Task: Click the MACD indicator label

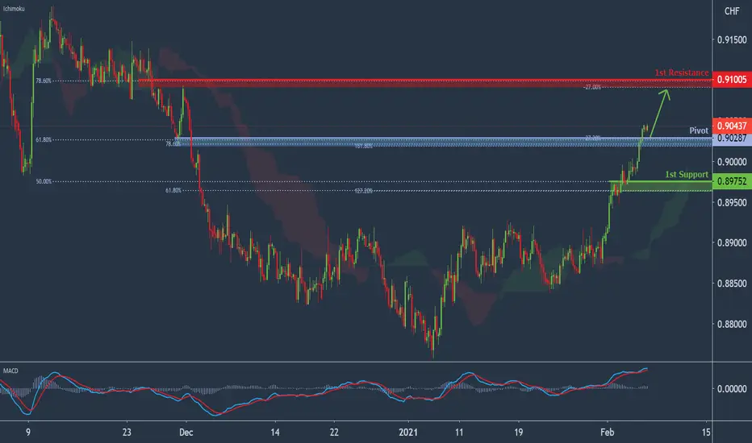Action: pyautogui.click(x=10, y=371)
